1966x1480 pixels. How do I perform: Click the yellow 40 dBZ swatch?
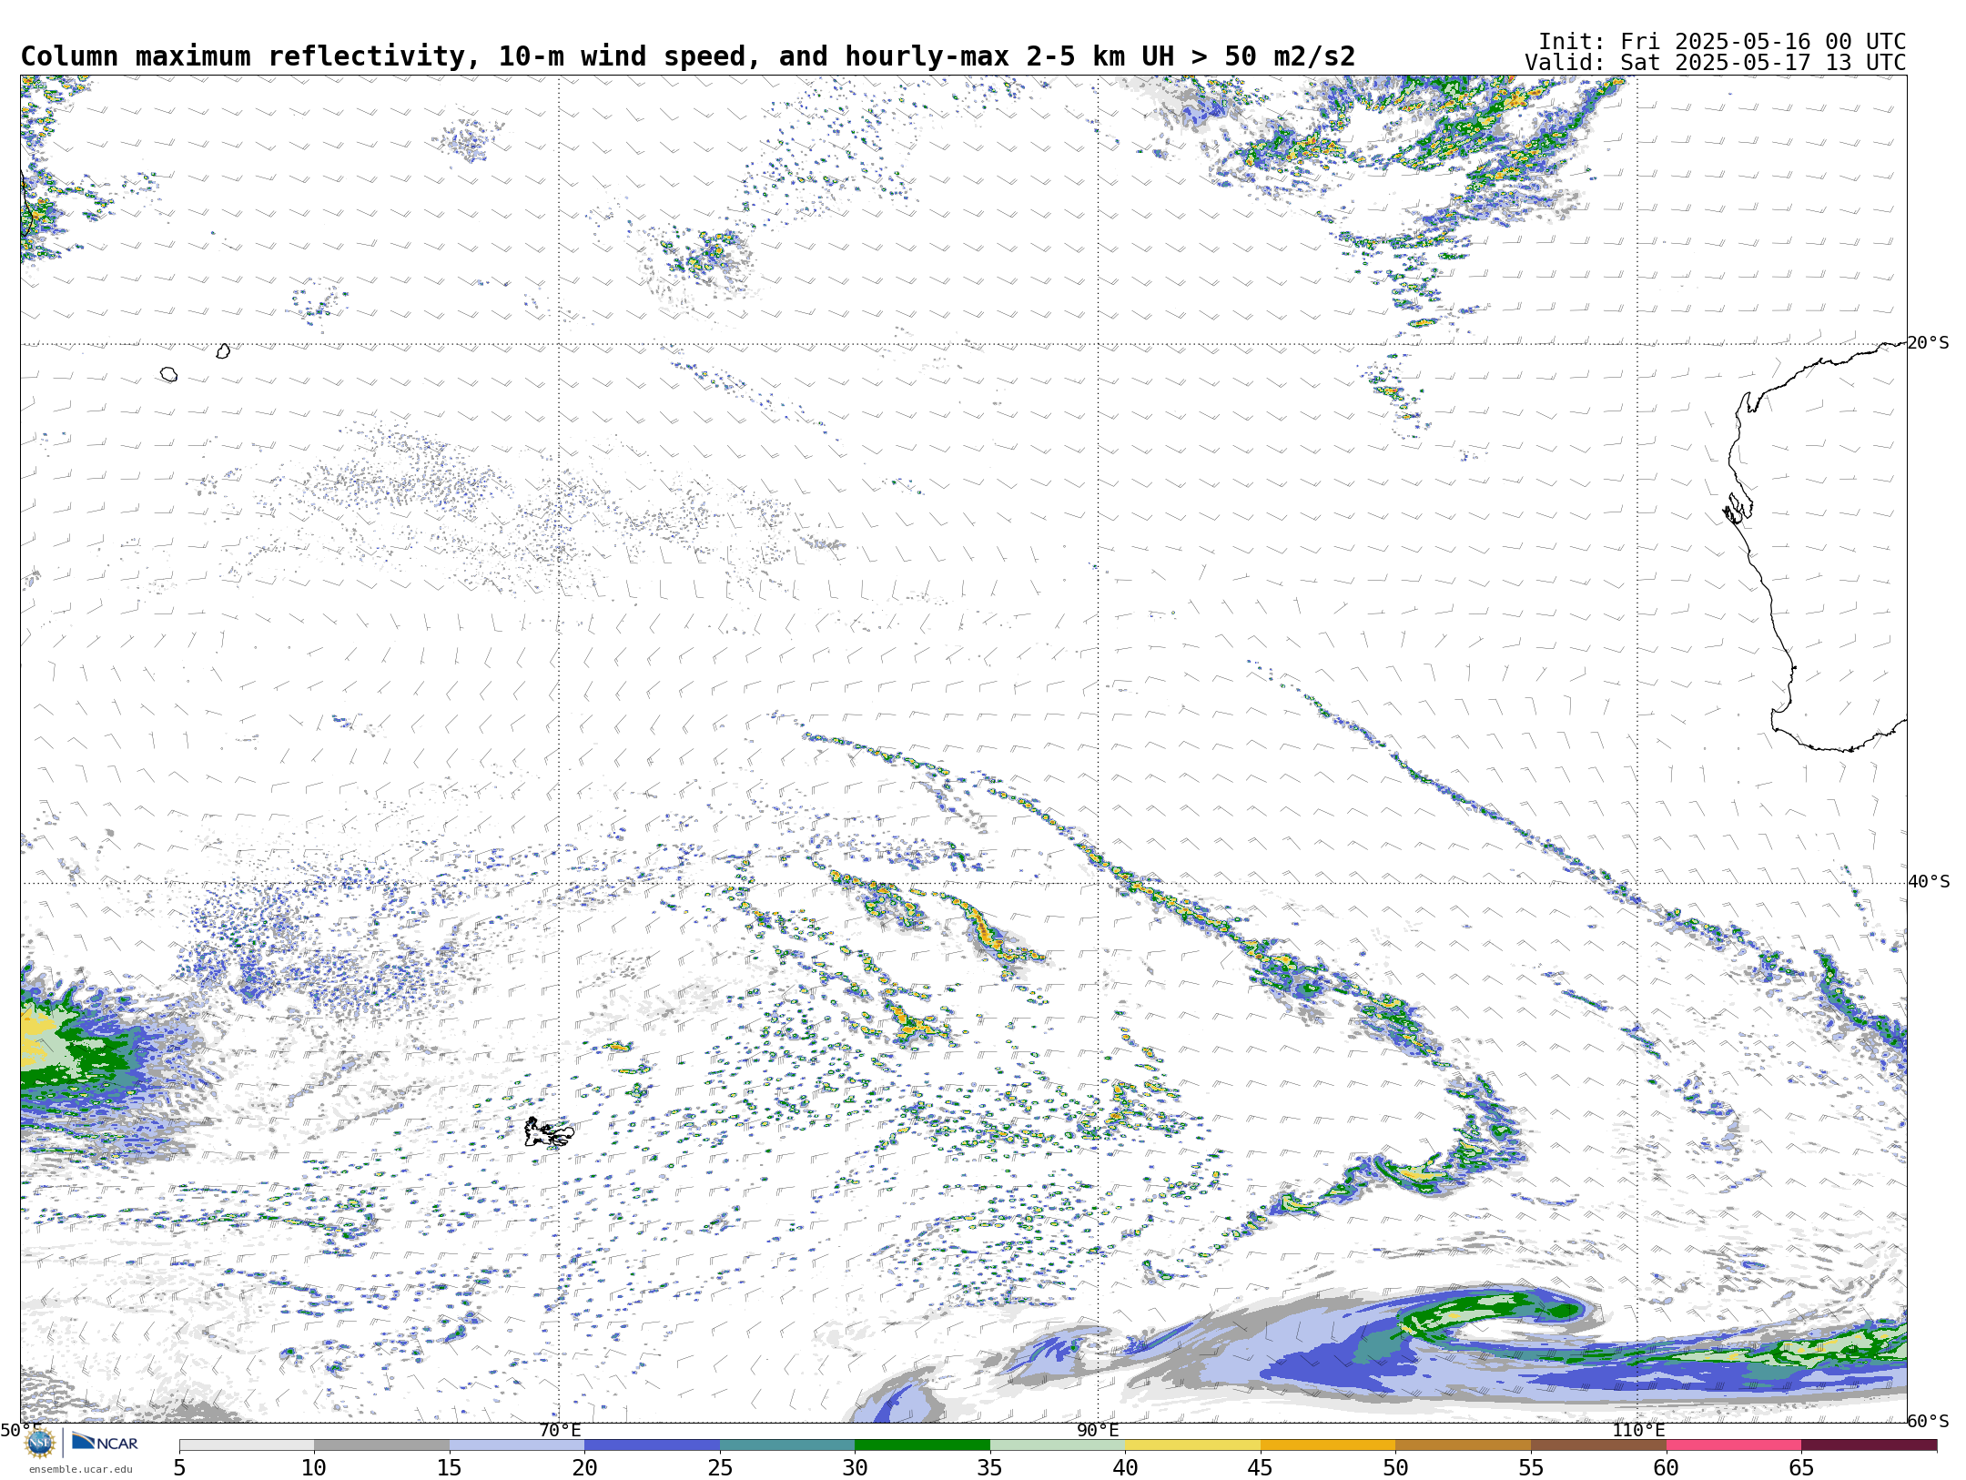(x=1192, y=1445)
